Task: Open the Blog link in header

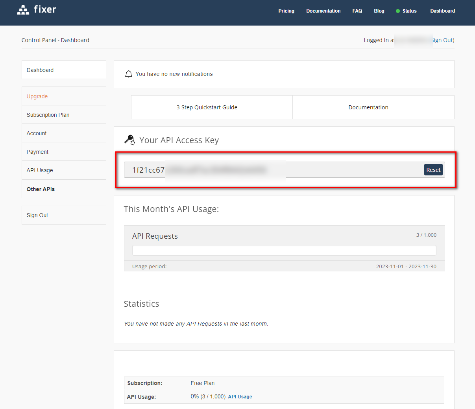Action: click(379, 11)
